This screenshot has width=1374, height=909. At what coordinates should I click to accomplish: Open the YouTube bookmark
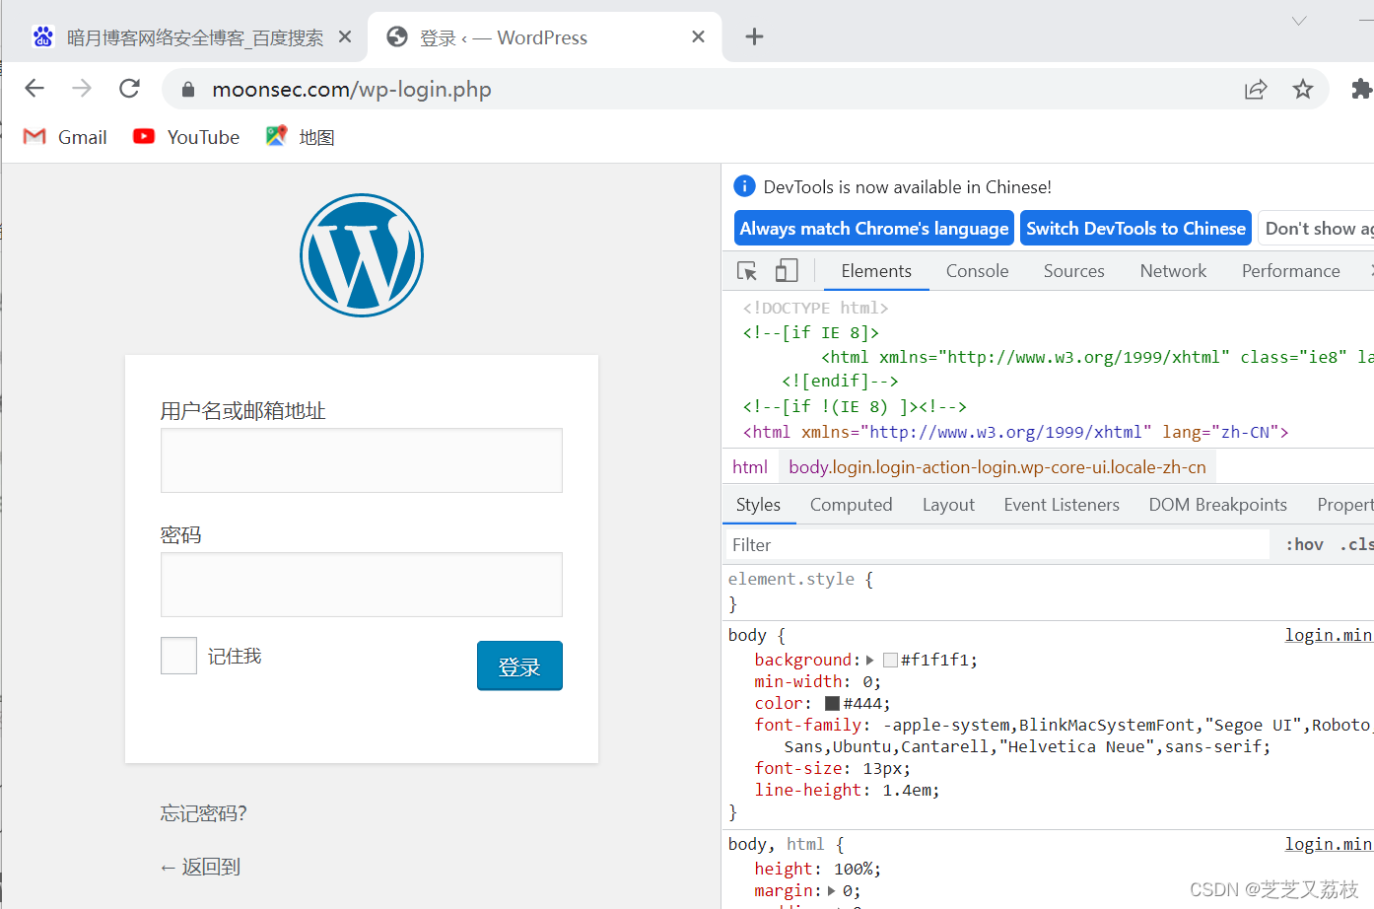coord(186,137)
